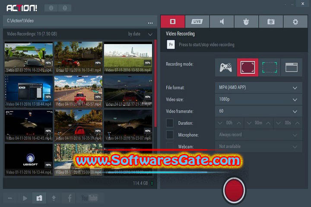Click the delete minus button in bottom toolbar
Image resolution: width=311 pixels, height=207 pixels.
tap(10, 198)
